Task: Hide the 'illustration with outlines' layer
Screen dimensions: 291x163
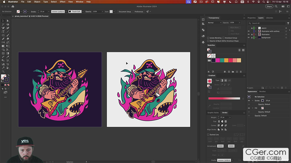Action: tap(249, 31)
